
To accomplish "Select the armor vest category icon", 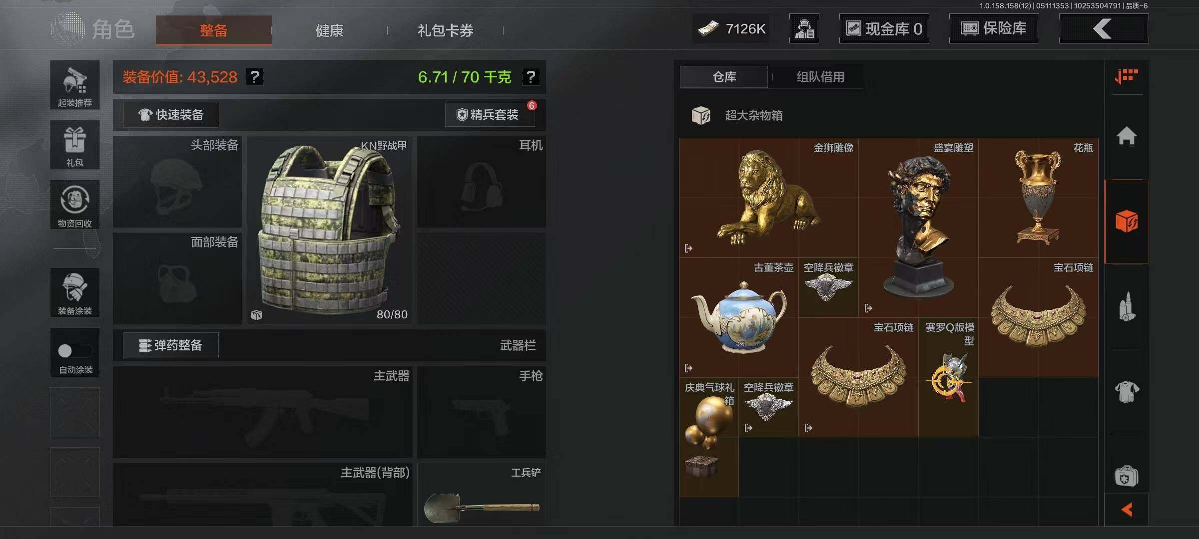I will tap(1127, 391).
